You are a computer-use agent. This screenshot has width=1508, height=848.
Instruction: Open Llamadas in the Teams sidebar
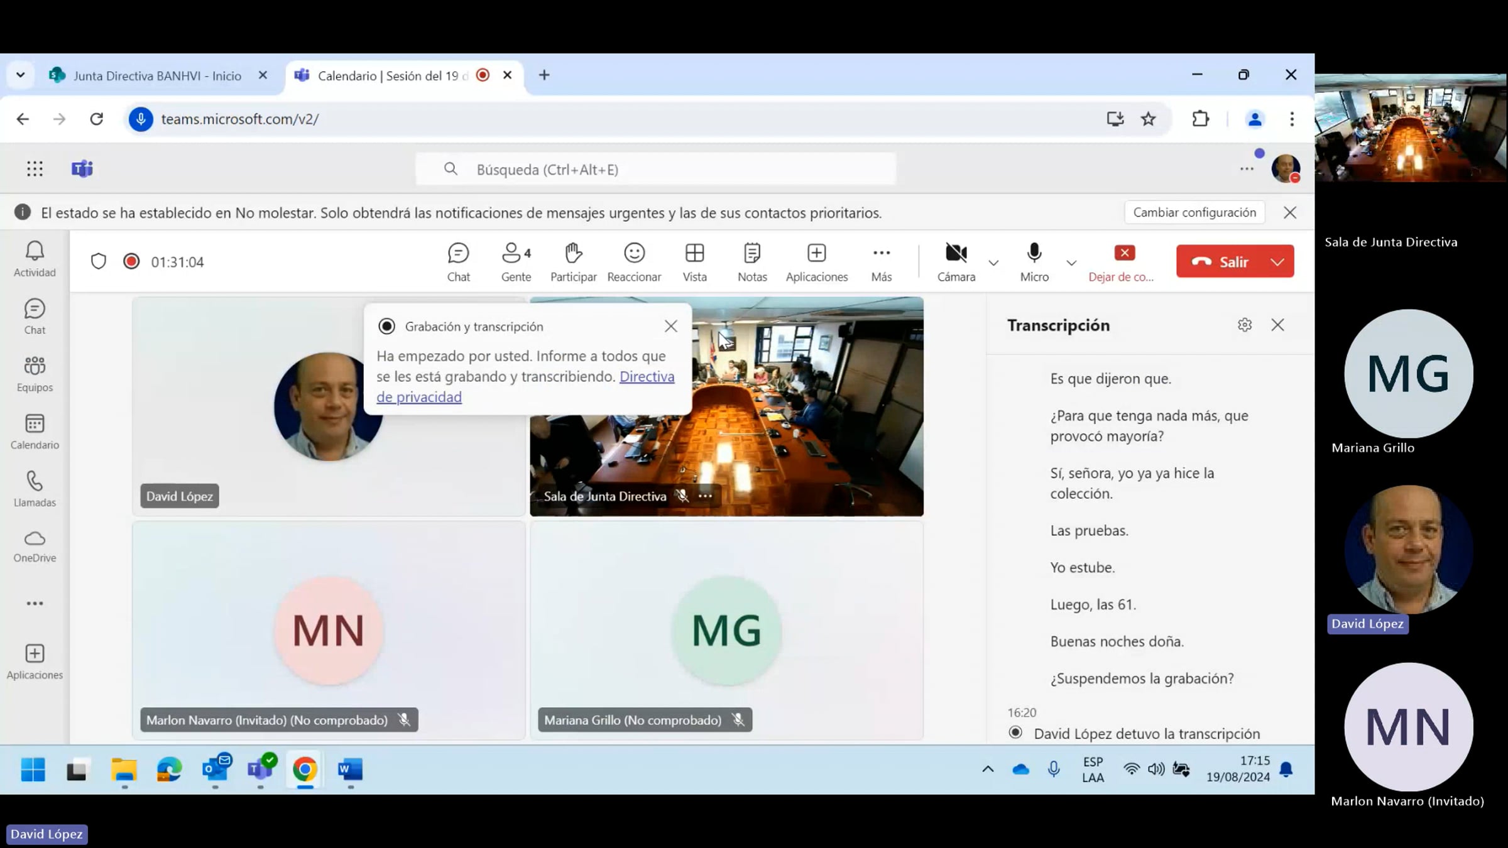[x=35, y=489]
